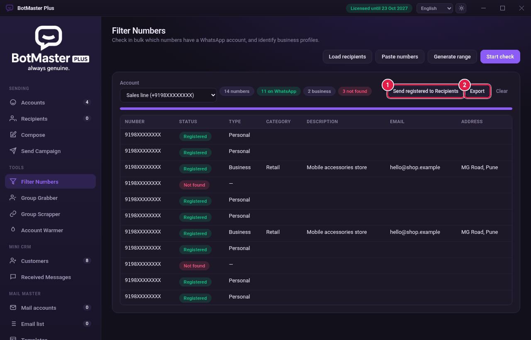Click the Start check button

pos(500,57)
